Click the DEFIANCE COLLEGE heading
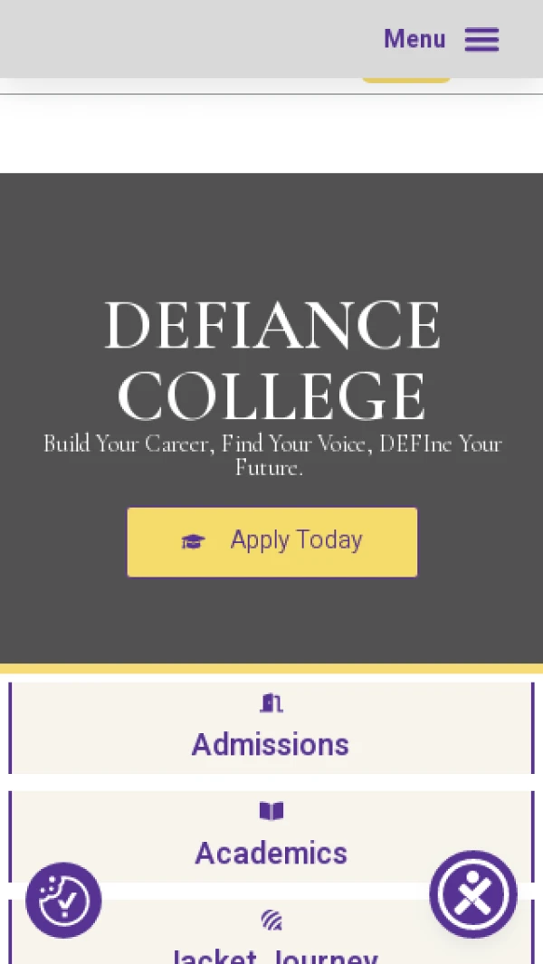 (x=271, y=360)
